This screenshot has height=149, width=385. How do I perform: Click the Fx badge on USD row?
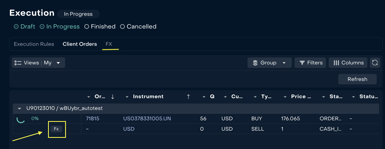(56, 129)
